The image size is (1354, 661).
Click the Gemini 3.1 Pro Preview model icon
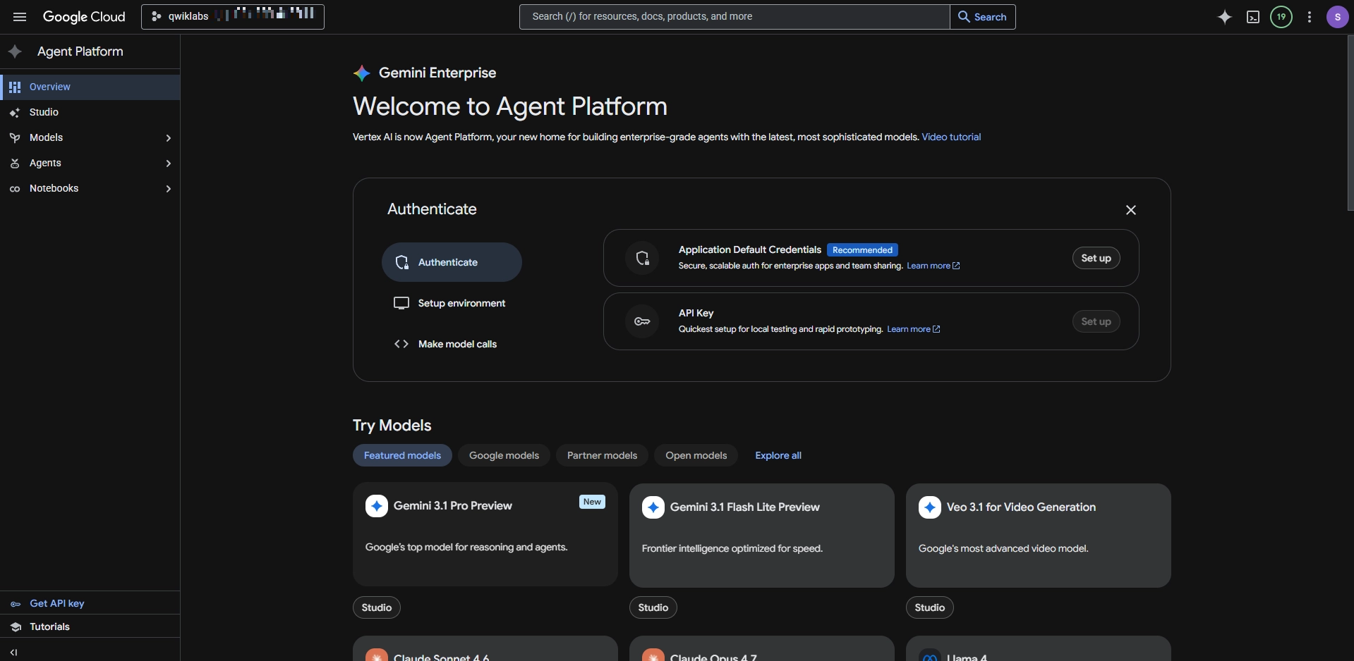click(377, 506)
